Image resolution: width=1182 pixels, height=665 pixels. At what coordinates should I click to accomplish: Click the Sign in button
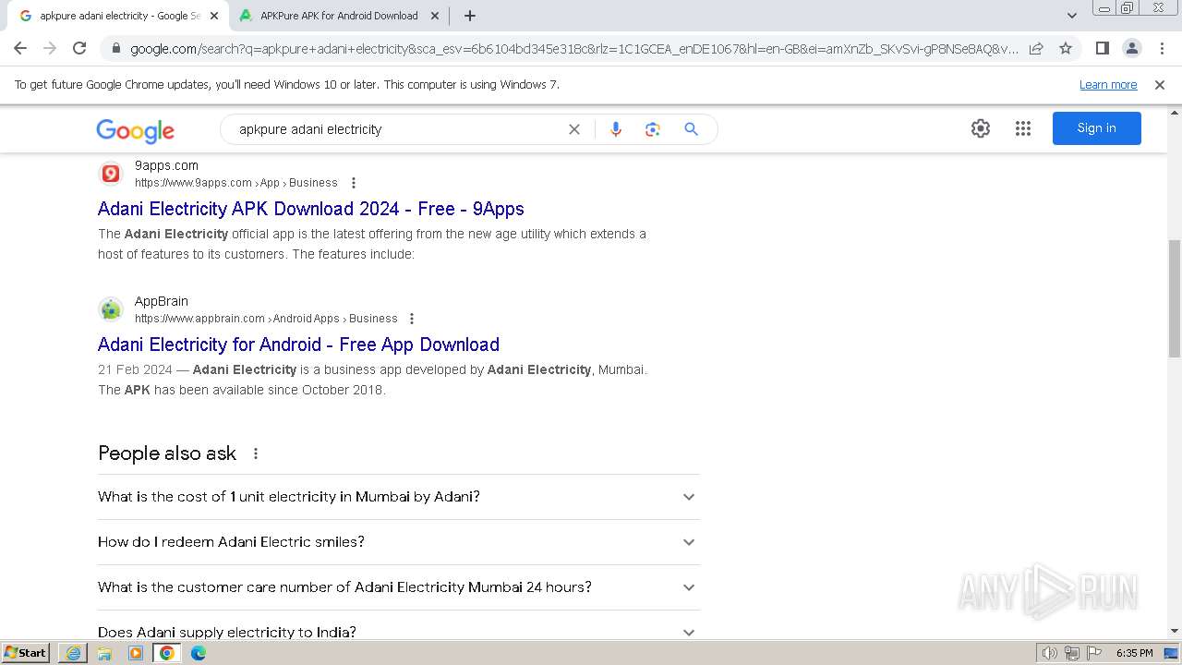(x=1096, y=128)
